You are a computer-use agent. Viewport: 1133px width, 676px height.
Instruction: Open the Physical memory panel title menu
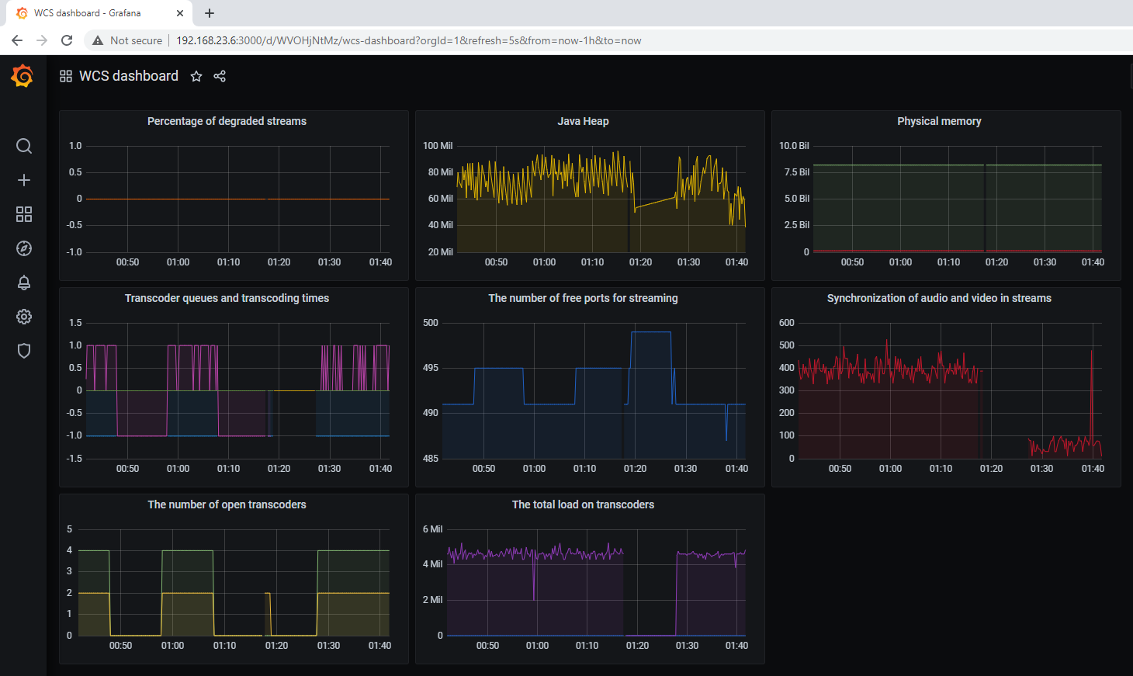click(939, 121)
